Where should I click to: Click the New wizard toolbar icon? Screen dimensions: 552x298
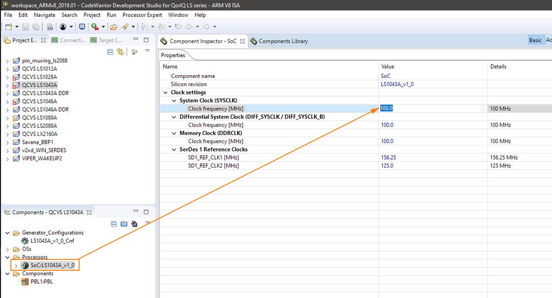pyautogui.click(x=9, y=27)
